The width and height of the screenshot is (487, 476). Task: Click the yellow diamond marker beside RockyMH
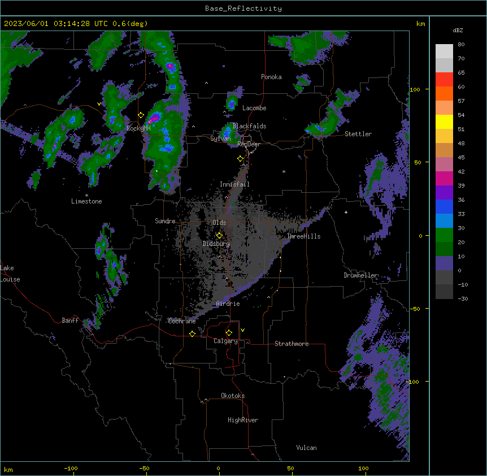(x=141, y=115)
